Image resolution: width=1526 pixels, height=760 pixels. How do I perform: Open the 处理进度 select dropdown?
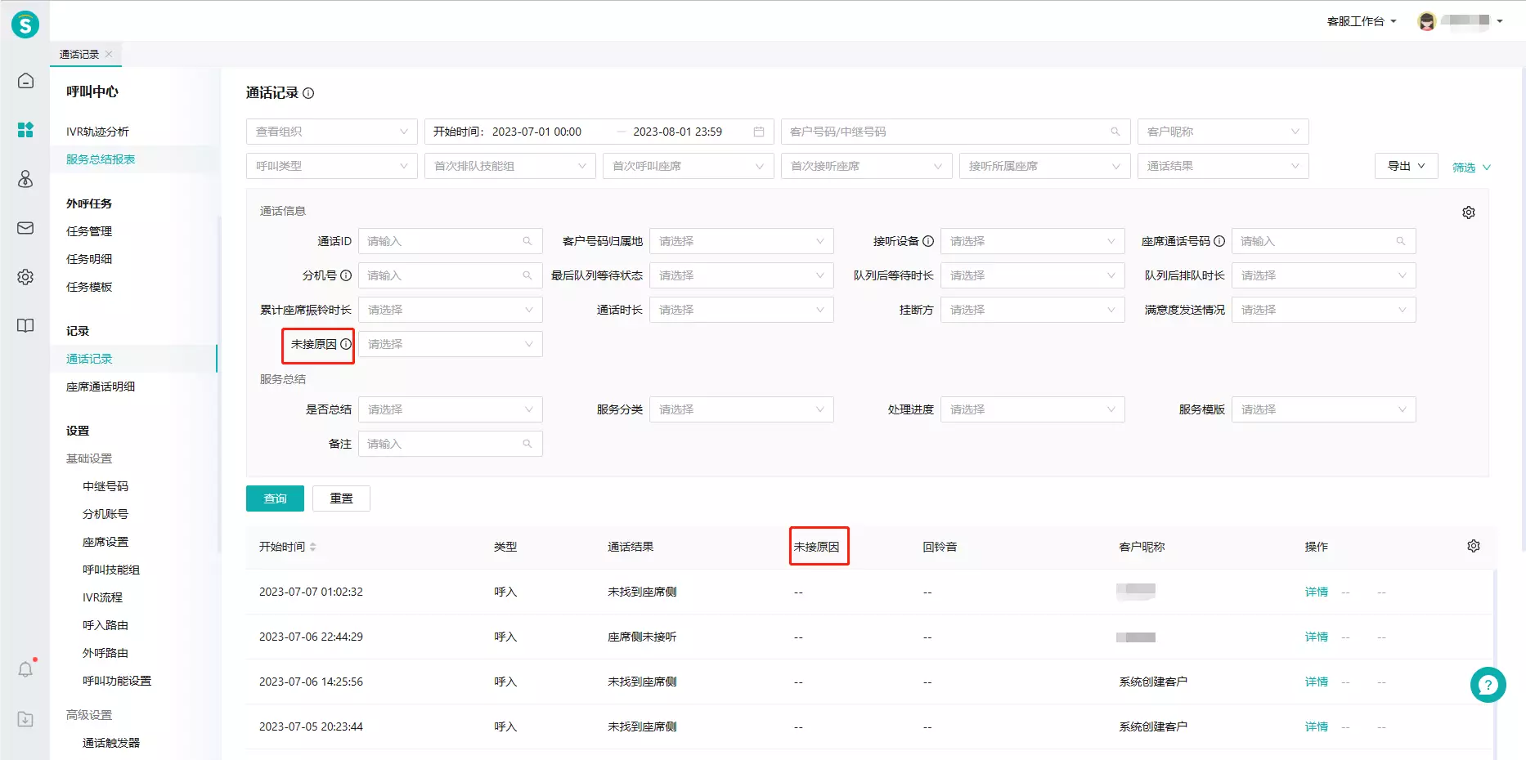(1033, 409)
